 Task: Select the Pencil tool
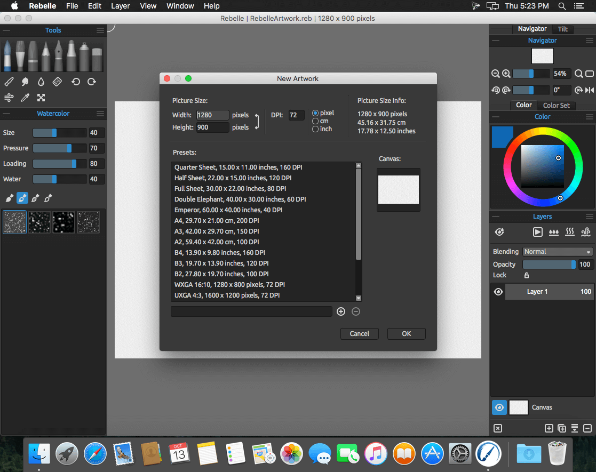[x=46, y=55]
